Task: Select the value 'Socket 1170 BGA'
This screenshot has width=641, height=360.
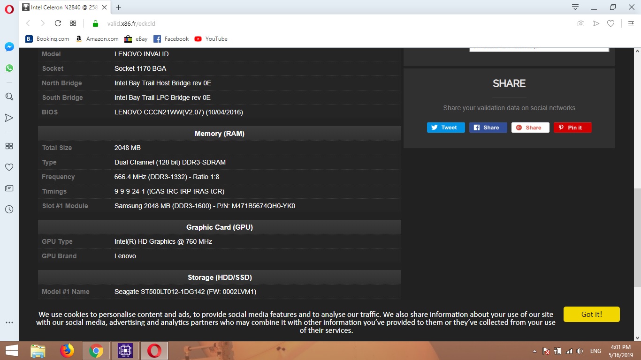Action: (x=140, y=68)
